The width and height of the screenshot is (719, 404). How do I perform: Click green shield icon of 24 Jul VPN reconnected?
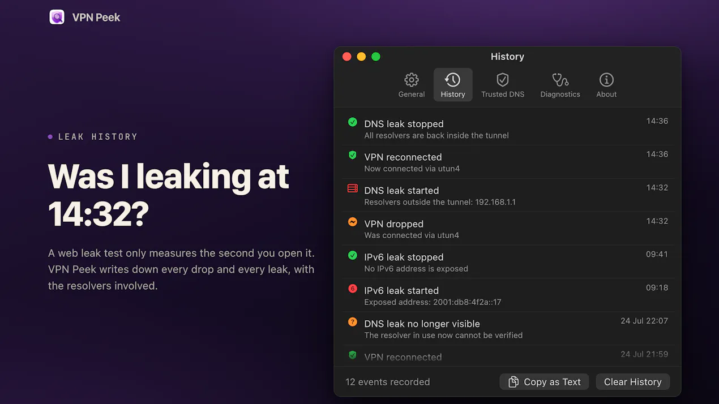[353, 355]
